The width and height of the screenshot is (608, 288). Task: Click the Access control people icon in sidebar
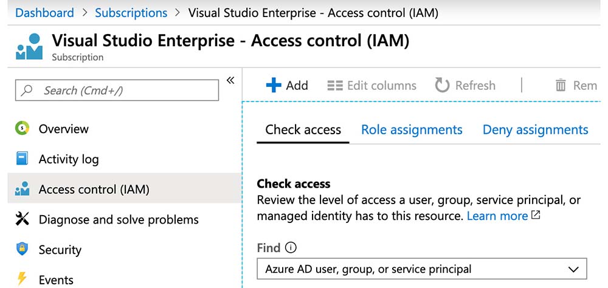pos(22,190)
